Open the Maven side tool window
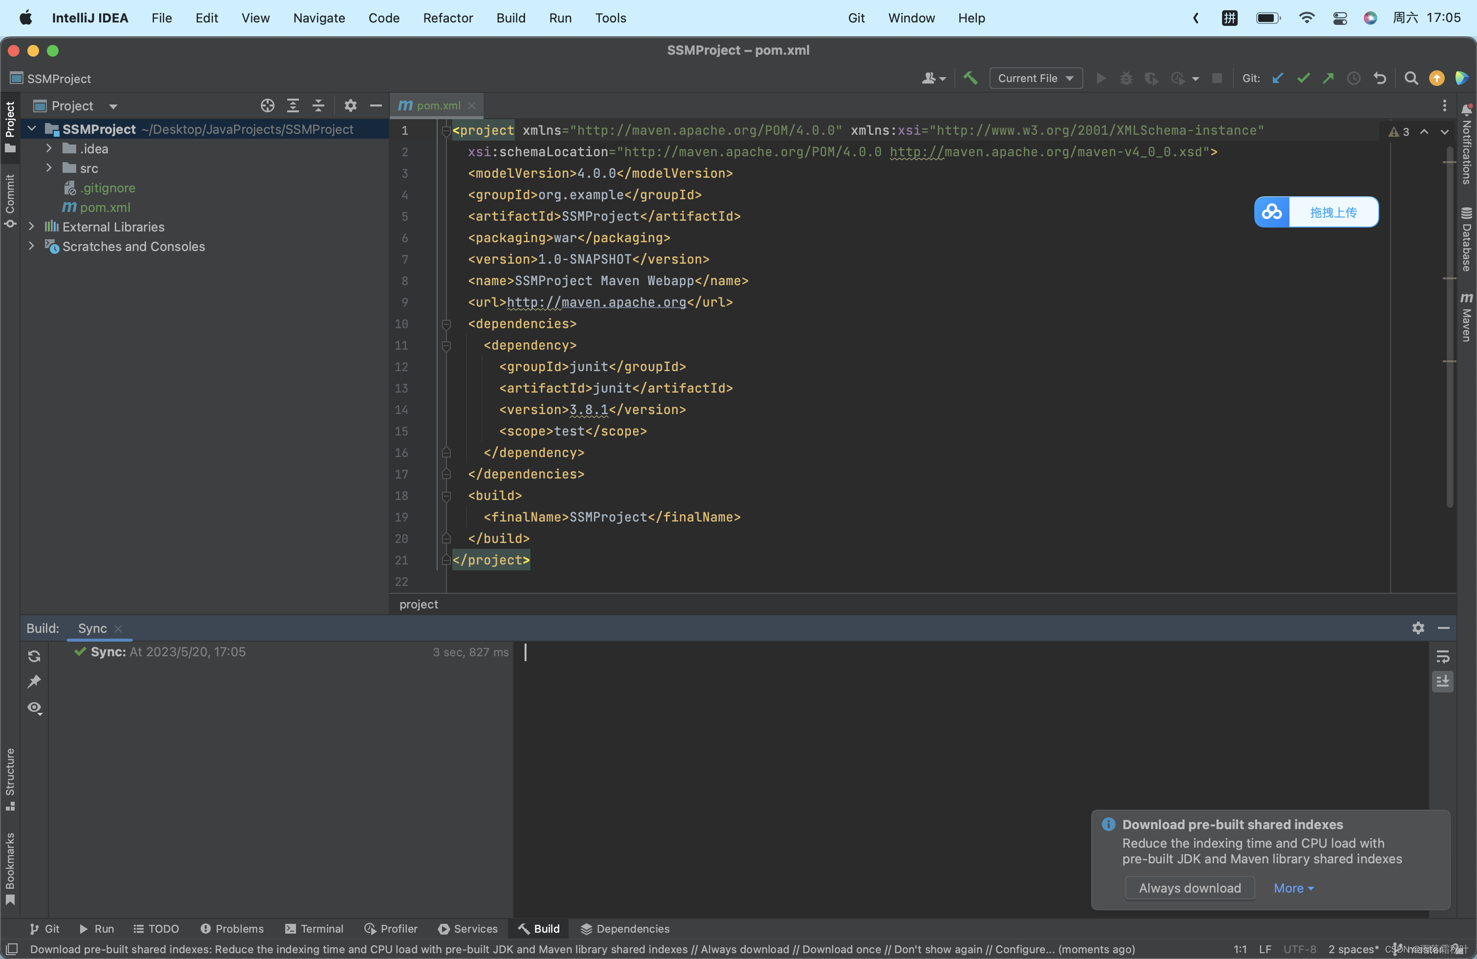The width and height of the screenshot is (1477, 959). [1466, 318]
